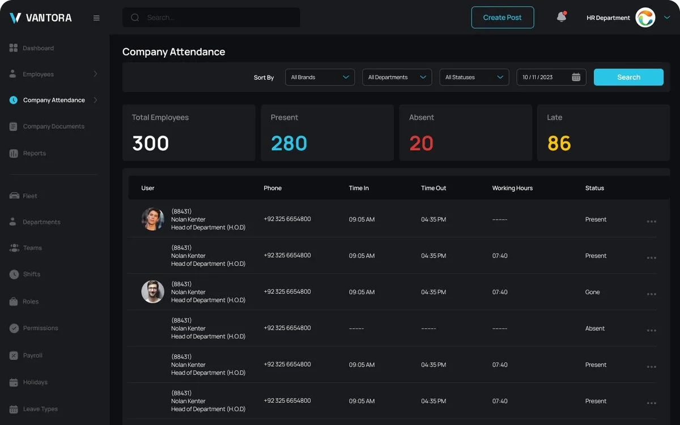The image size is (680, 425).
Task: Click the Teams group icon
Action: (x=14, y=248)
